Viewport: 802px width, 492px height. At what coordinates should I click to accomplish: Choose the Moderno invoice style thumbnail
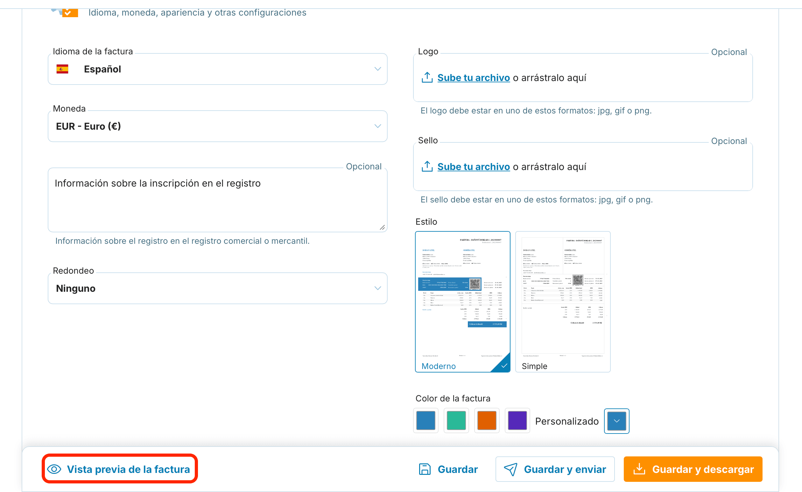tap(462, 302)
